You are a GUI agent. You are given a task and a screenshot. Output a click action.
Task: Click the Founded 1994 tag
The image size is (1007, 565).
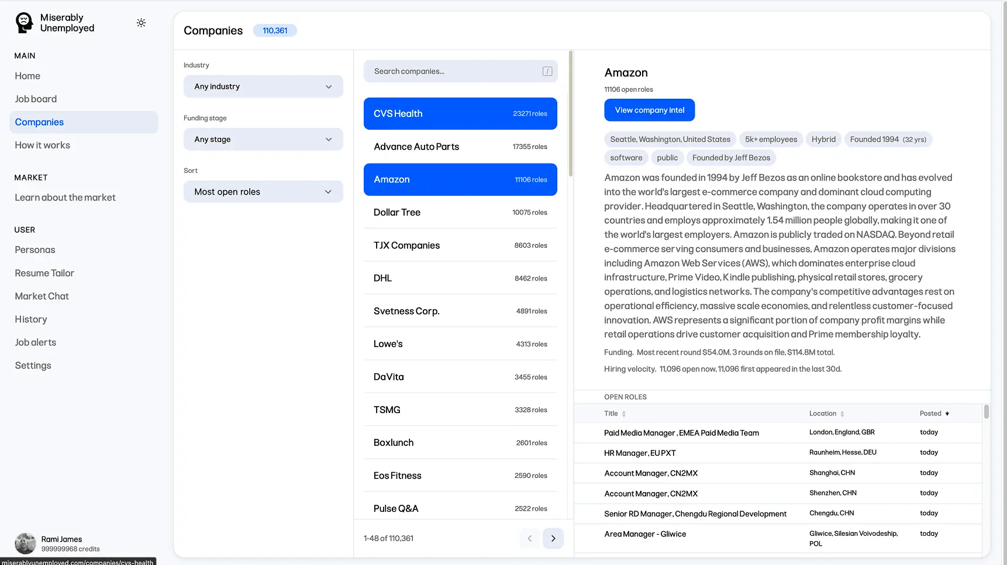coord(888,139)
